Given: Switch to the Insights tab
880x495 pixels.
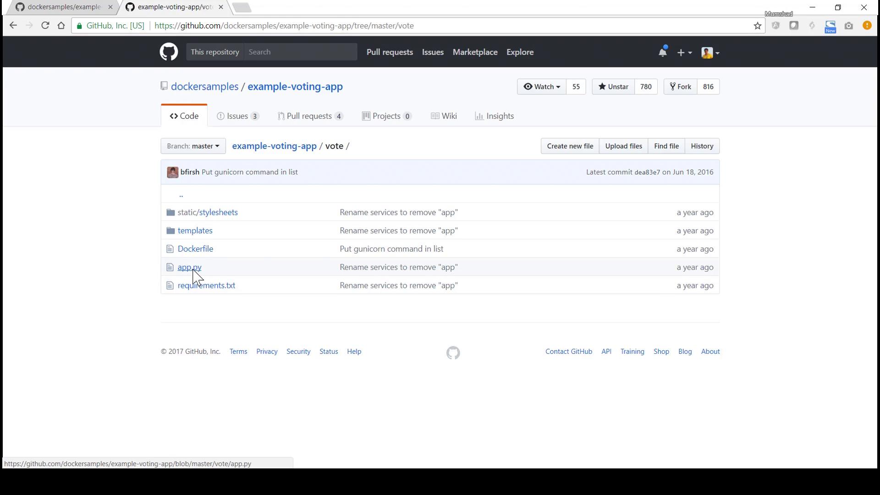Looking at the screenshot, I should (x=494, y=116).
